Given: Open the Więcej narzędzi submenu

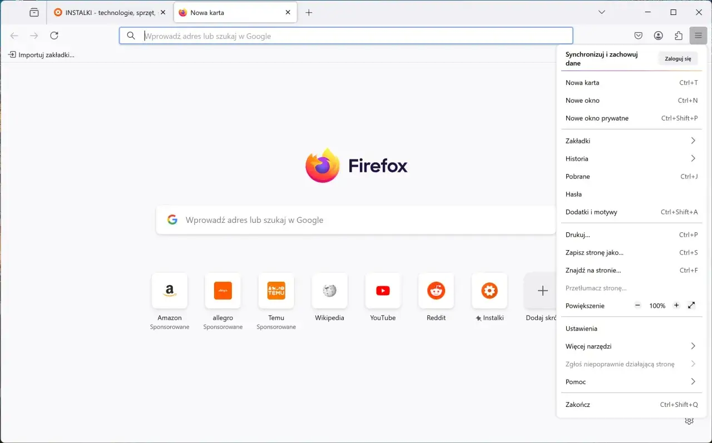Looking at the screenshot, I should pos(631,346).
